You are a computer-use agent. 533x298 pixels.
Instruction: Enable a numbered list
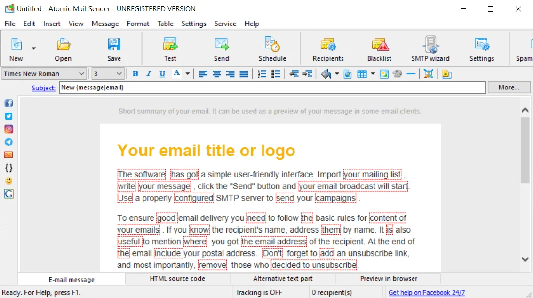[262, 74]
